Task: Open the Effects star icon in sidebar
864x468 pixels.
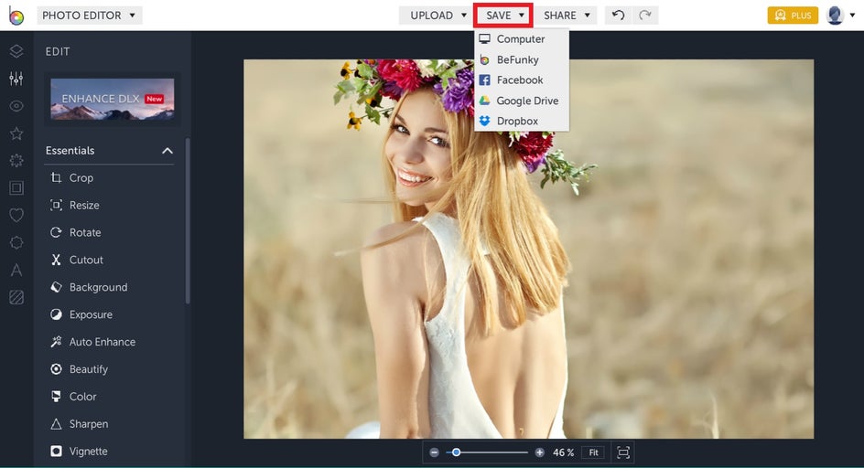Action: pos(16,133)
